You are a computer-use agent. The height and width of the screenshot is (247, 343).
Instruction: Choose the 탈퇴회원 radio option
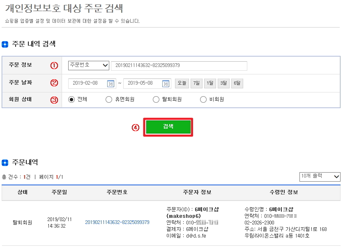pyautogui.click(x=156, y=99)
